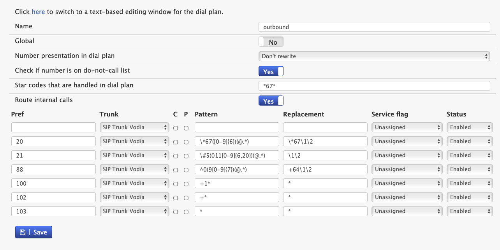
Task: Click the Replacement field containing +64\1\2
Action: (325, 169)
